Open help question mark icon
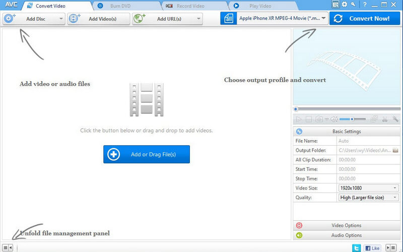Image resolution: width=403 pixels, height=252 pixels. tap(365, 5)
